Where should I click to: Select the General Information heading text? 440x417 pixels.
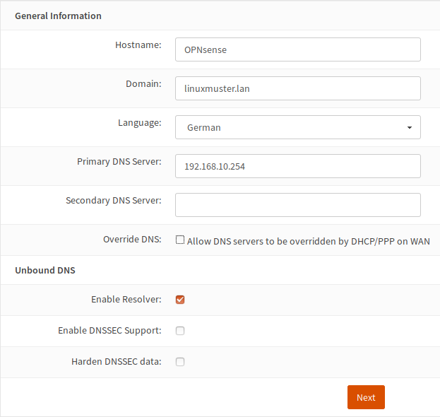pyautogui.click(x=58, y=16)
